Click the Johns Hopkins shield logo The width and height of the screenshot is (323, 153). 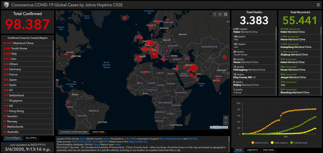(6, 5)
